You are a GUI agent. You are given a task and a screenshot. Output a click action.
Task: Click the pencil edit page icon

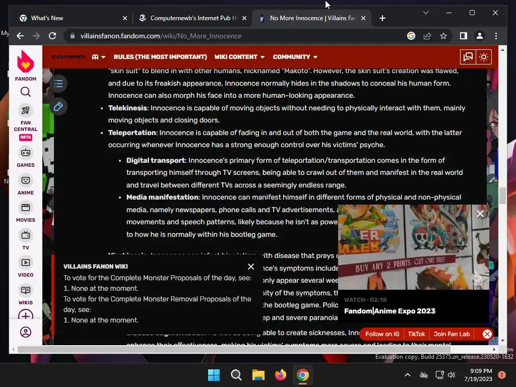click(x=58, y=107)
